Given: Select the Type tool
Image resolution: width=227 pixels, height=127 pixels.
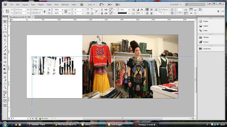Looking at the screenshot, I should point(5,40).
